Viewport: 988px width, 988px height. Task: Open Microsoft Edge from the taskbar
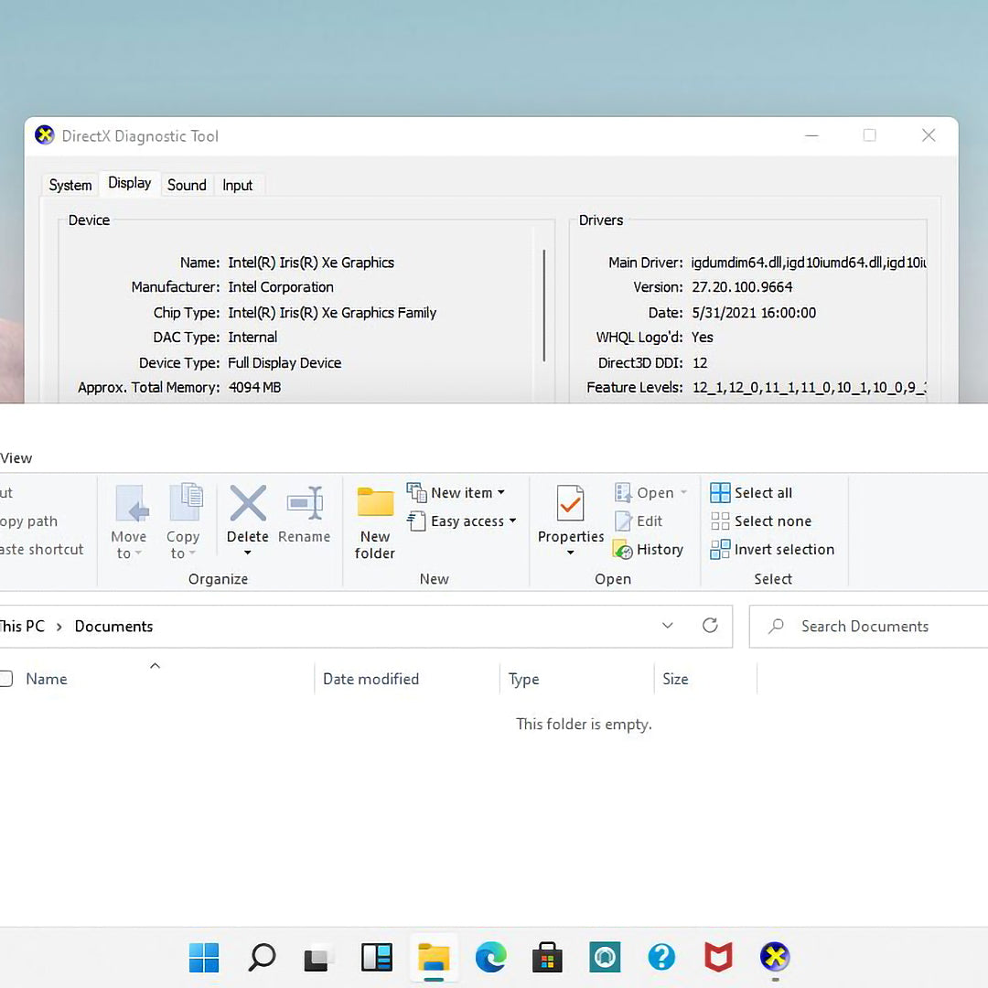tap(491, 958)
